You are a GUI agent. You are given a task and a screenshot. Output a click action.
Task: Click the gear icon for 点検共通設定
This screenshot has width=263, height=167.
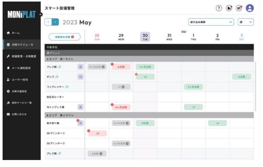coord(8,91)
